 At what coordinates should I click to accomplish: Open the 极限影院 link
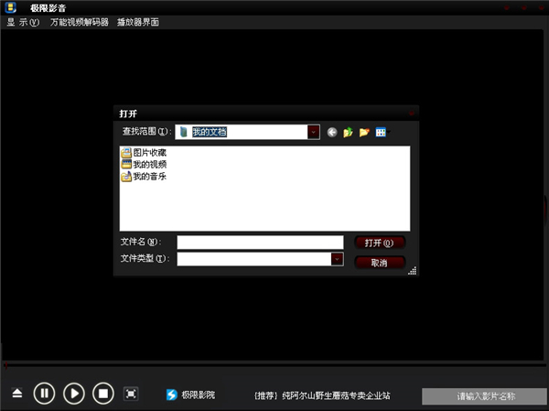pos(189,395)
